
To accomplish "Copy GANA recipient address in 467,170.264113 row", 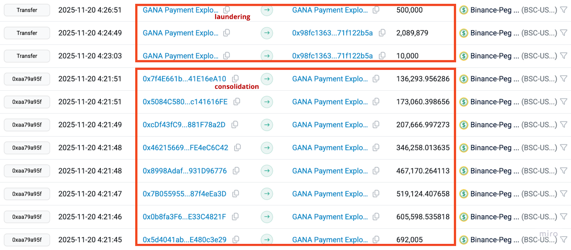I will [376, 171].
